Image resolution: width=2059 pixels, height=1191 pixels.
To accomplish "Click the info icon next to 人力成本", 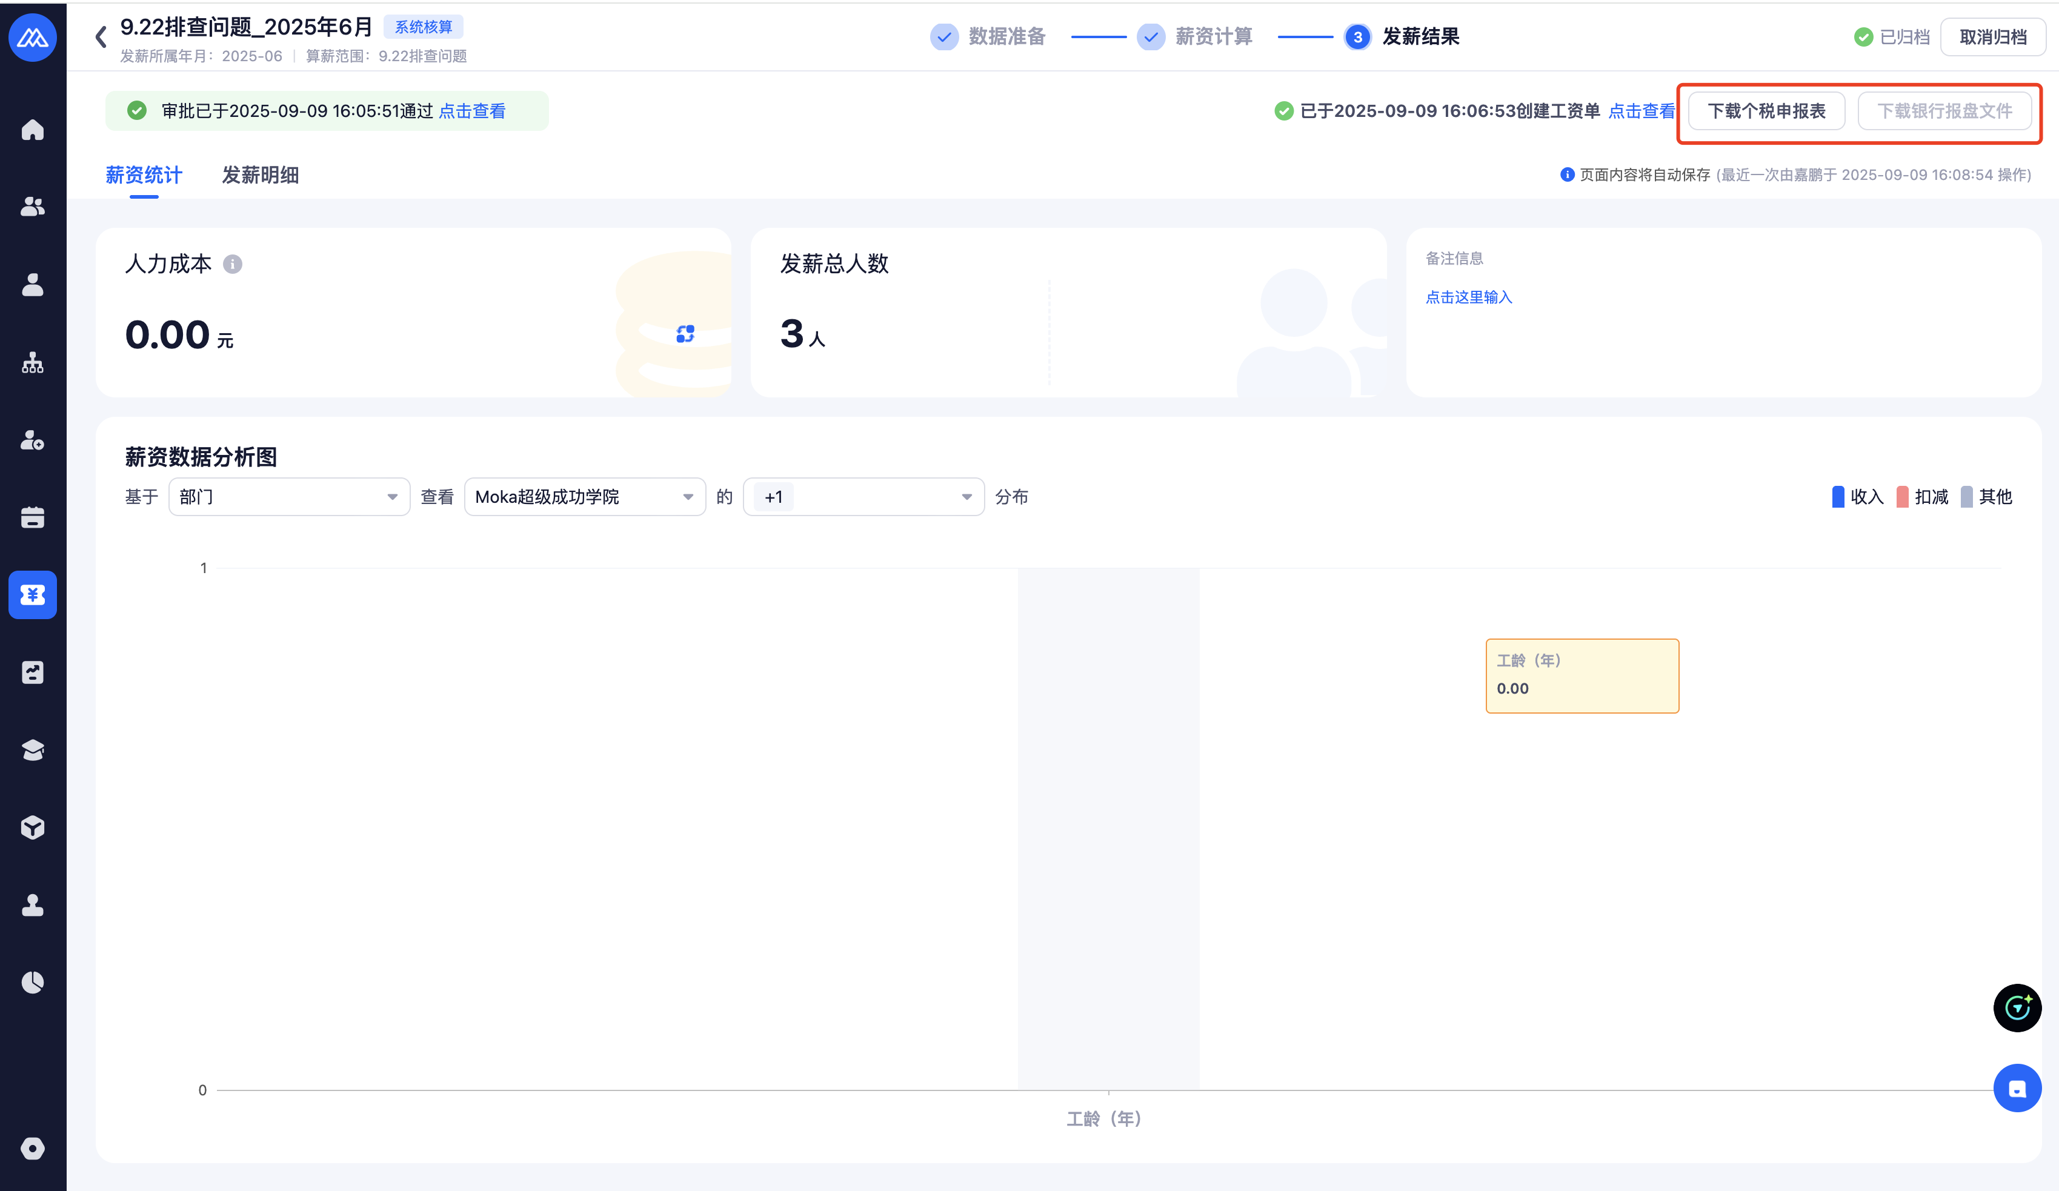I will click(233, 264).
